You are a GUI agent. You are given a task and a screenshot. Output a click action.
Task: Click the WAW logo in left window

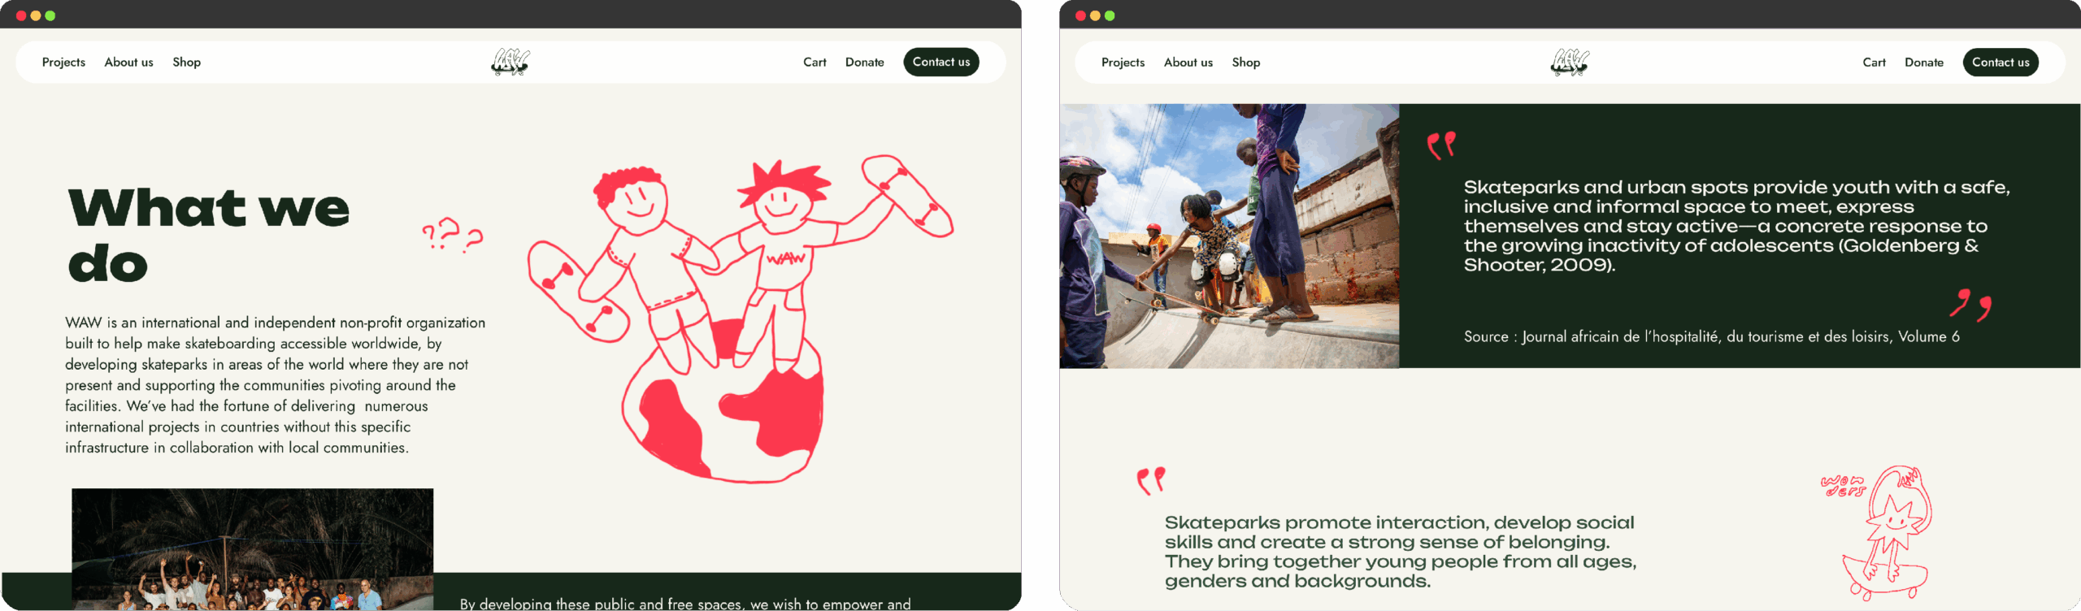(x=510, y=62)
